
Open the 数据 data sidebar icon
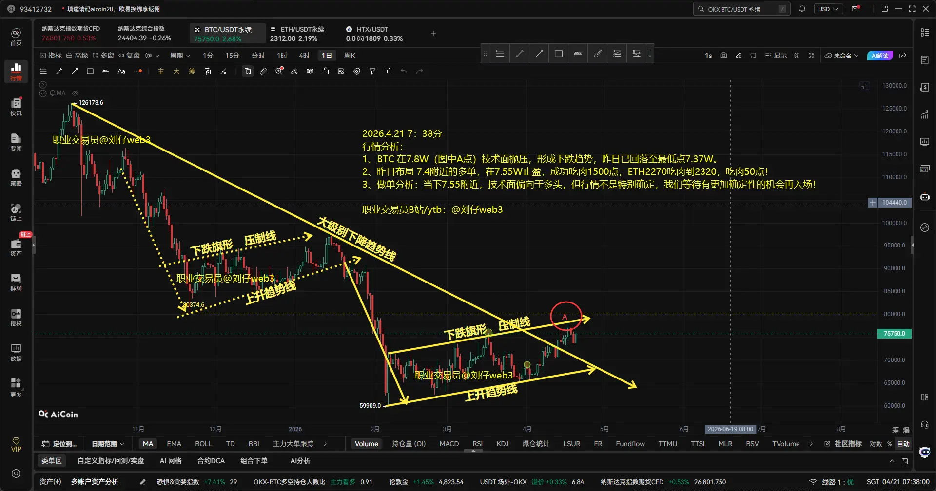16,352
